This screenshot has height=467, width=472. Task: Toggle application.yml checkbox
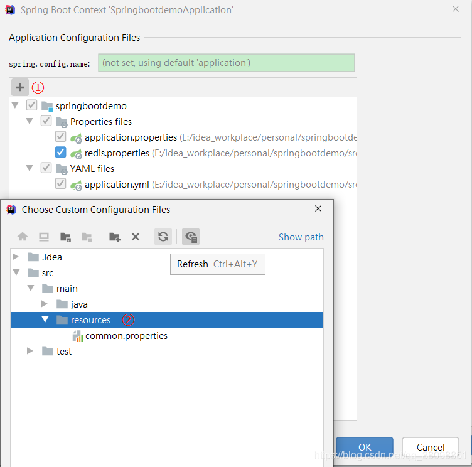60,183
